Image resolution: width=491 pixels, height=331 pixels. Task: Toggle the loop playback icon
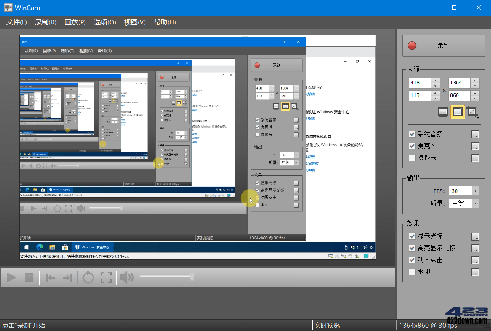88,277
